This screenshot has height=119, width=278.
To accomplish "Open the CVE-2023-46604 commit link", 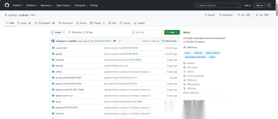I will point(133,60).
